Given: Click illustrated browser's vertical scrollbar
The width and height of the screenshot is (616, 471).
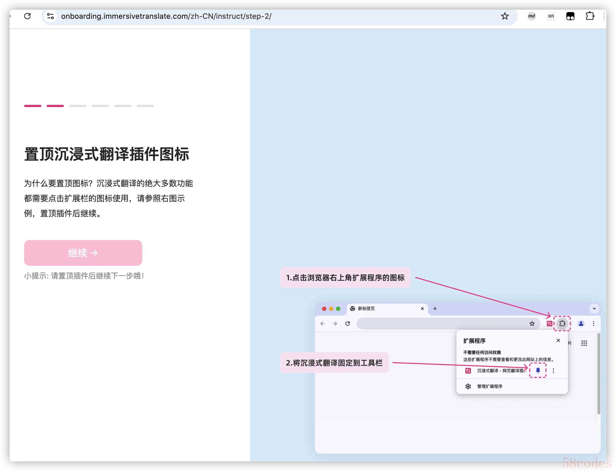Looking at the screenshot, I should coord(598,374).
